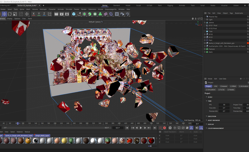Expand the EXECUTION section
Image resolution: width=249 pixels, height=152 pixels.
(x=212, y=116)
